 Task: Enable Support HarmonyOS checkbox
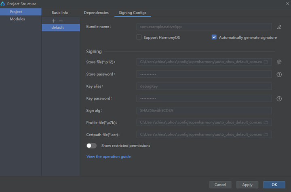click(139, 37)
